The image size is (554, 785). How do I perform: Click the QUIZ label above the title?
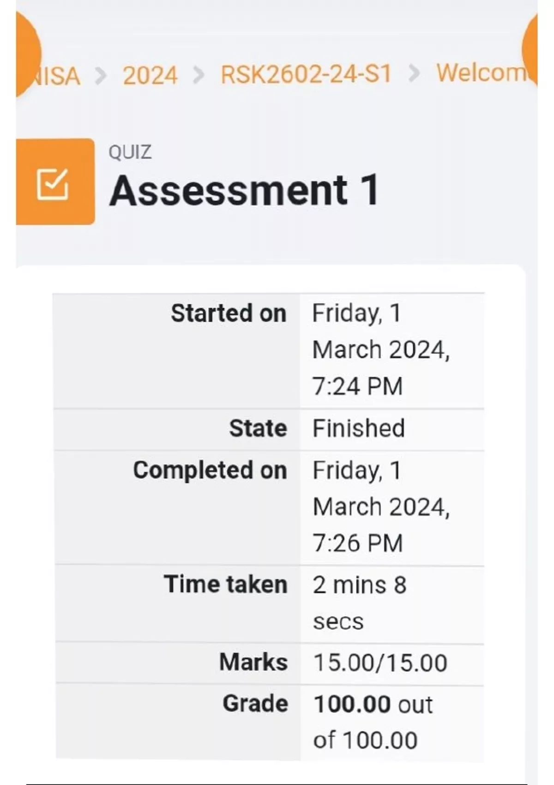tap(130, 152)
